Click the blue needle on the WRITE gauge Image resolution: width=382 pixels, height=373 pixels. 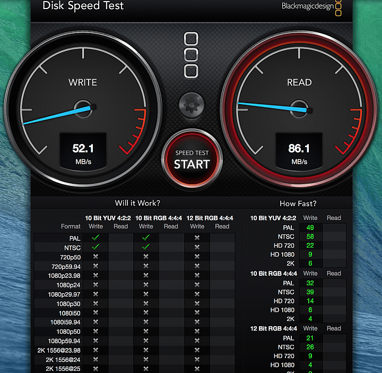tap(58, 115)
